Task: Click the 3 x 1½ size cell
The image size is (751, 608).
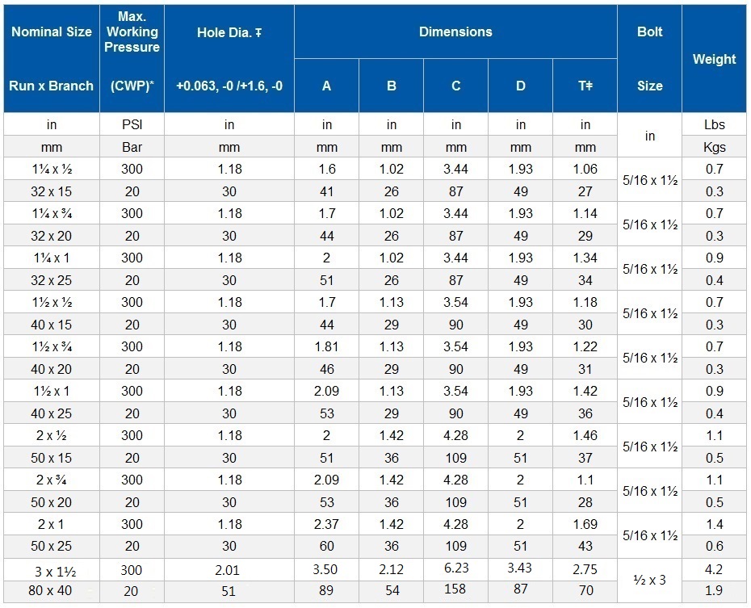Action: click(x=51, y=569)
